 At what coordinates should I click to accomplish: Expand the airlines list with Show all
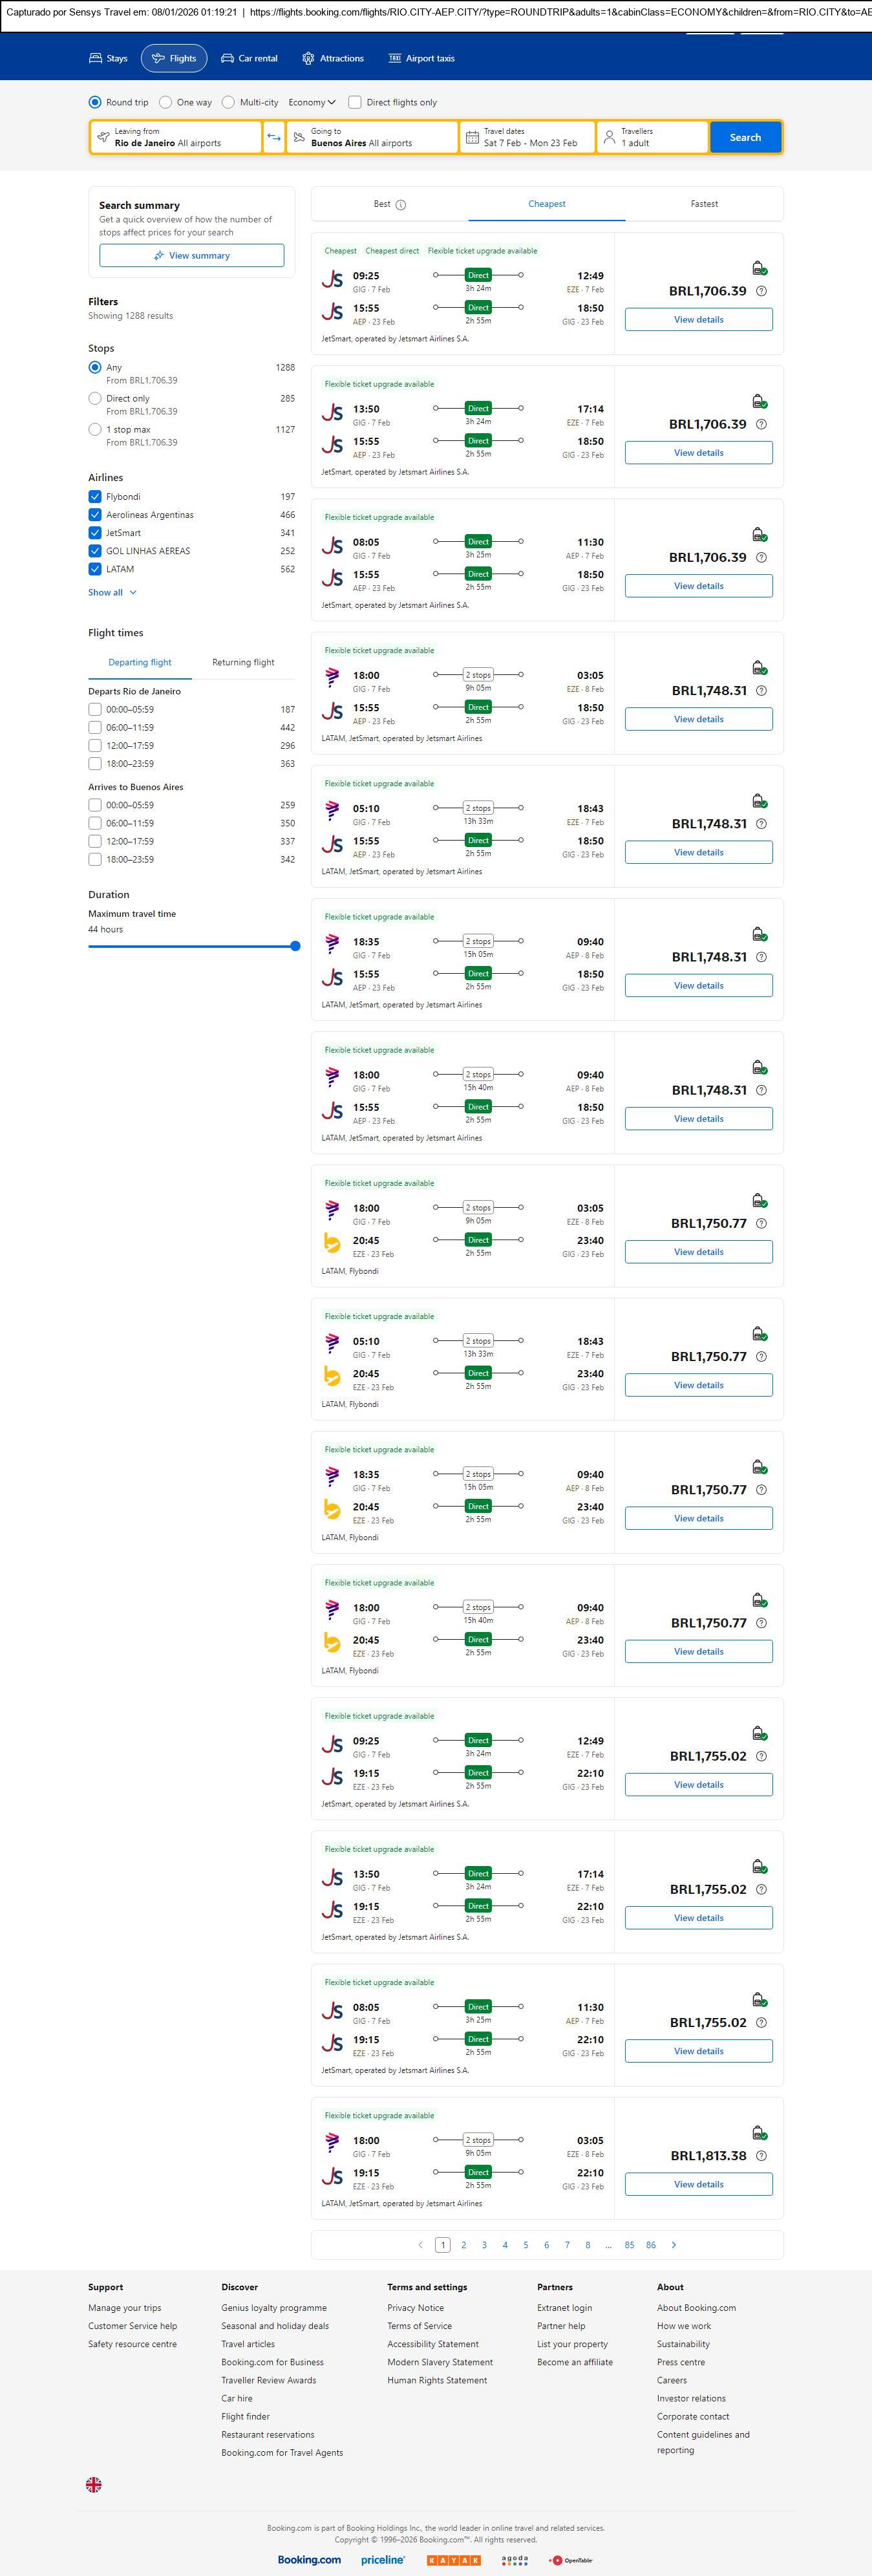pyautogui.click(x=112, y=592)
